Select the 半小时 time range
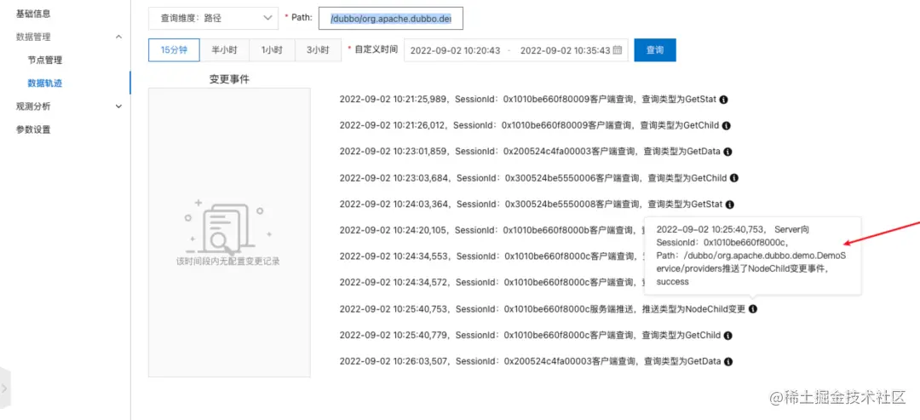 point(225,50)
